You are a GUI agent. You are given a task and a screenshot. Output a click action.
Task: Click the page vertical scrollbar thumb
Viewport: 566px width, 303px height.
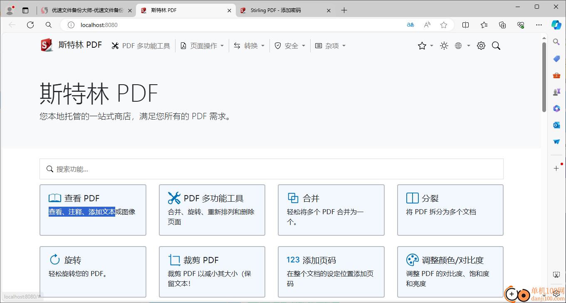click(x=544, y=77)
